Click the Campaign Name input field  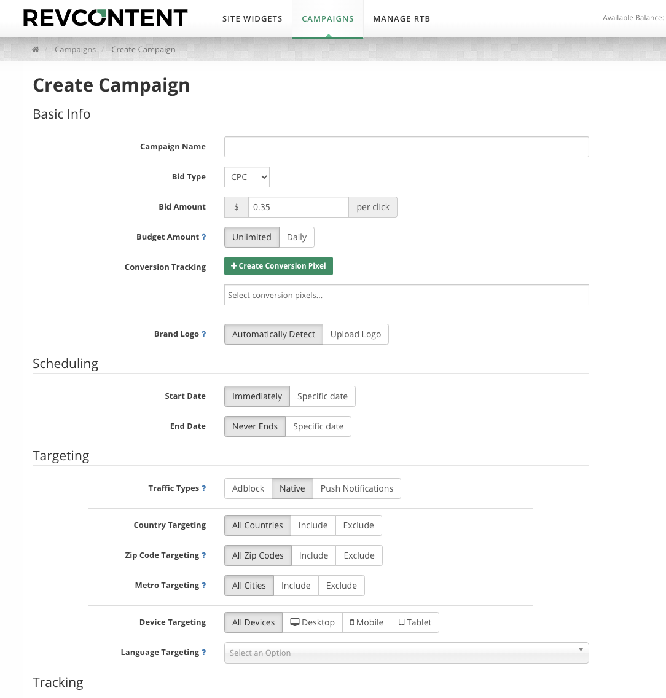point(406,147)
